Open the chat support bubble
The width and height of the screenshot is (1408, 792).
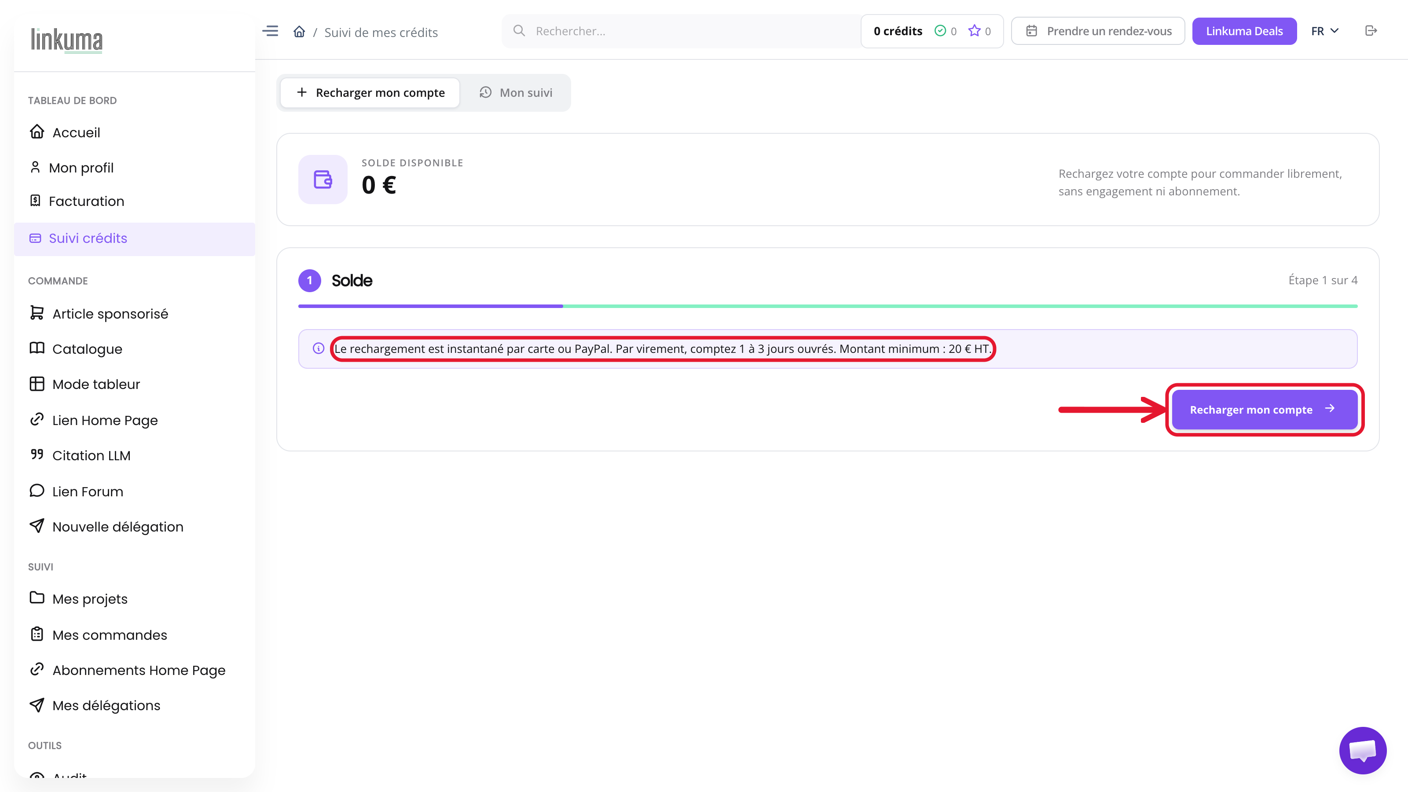pyautogui.click(x=1363, y=750)
